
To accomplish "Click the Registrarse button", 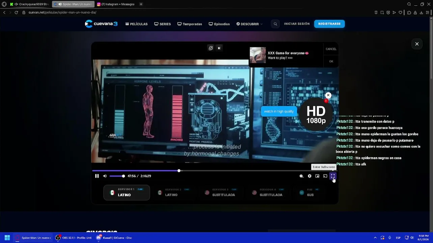I will coord(329,24).
